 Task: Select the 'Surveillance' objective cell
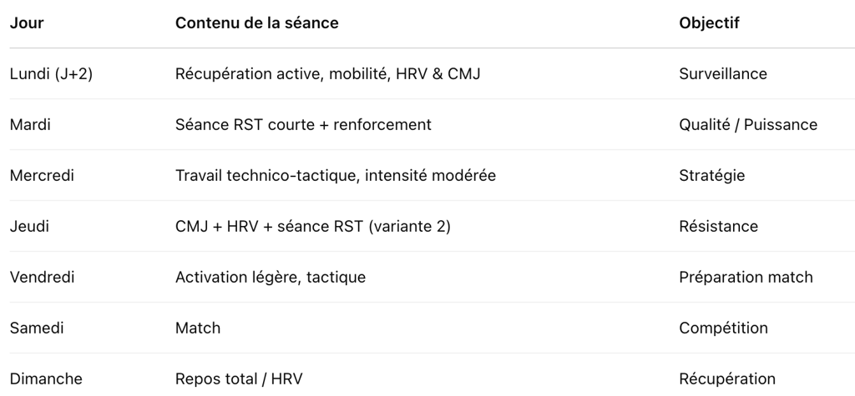coord(723,74)
